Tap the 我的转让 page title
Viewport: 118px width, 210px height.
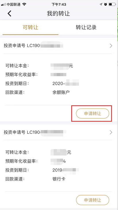click(58, 14)
